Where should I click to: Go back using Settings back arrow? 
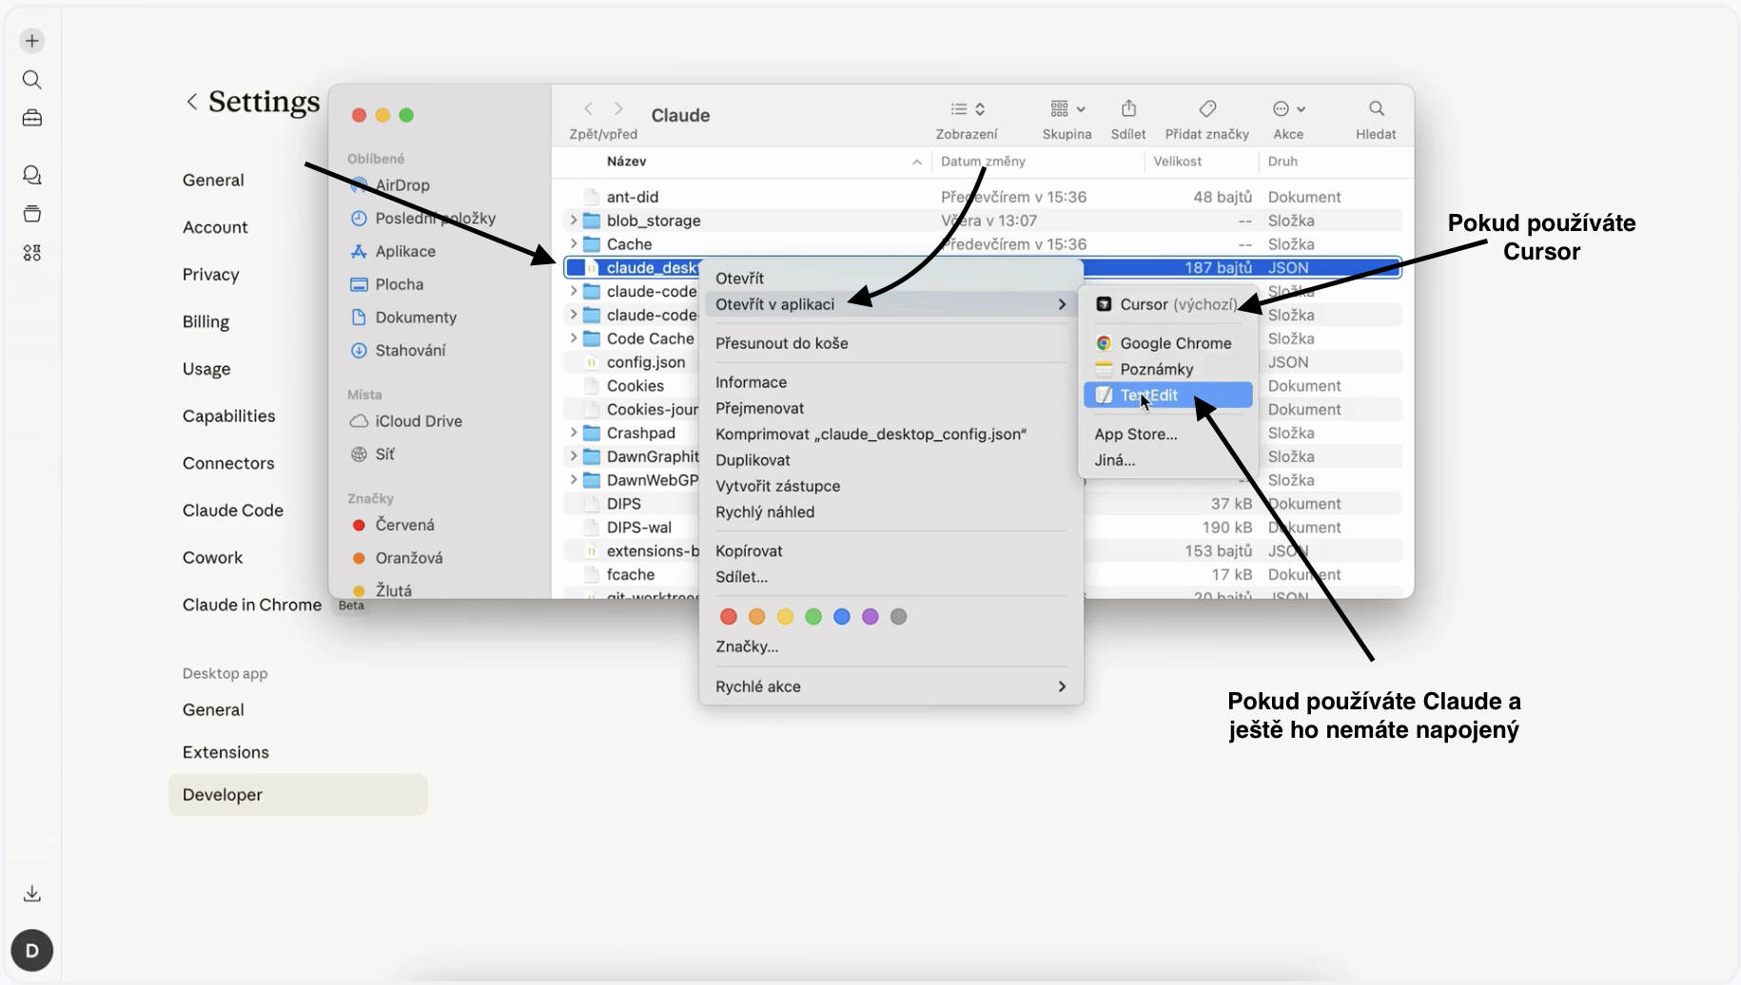coord(192,102)
